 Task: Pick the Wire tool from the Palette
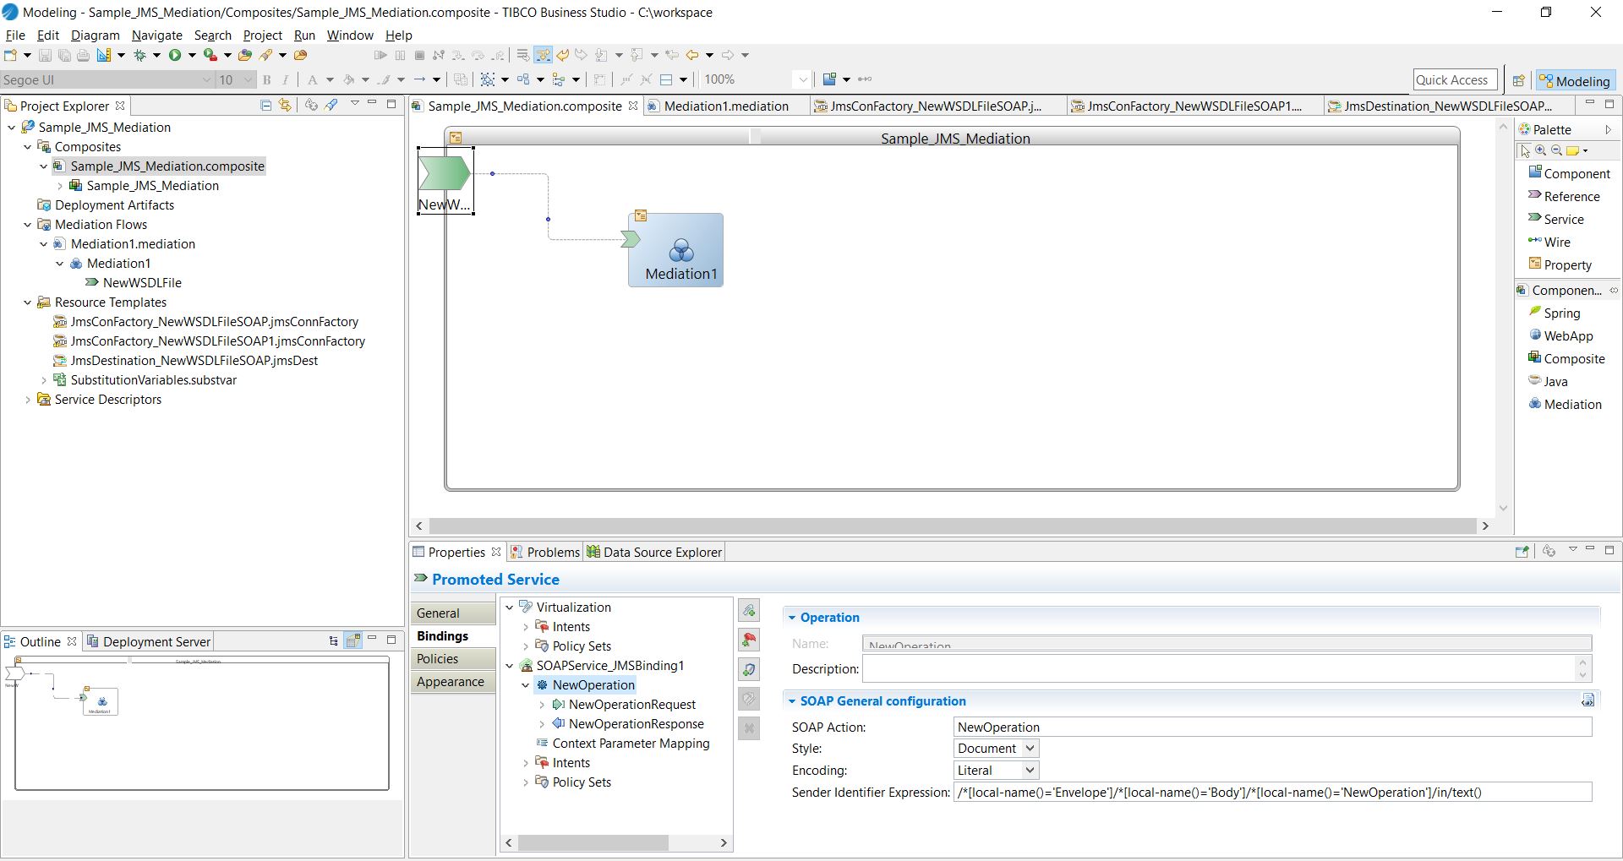1556,242
